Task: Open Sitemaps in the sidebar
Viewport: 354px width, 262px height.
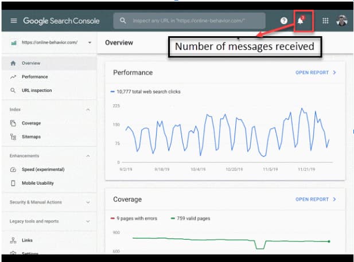Action: [x=49, y=137]
